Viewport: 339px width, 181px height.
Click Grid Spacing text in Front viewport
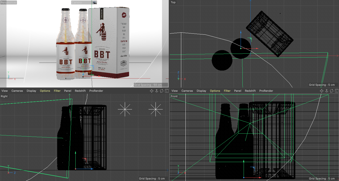322,179
